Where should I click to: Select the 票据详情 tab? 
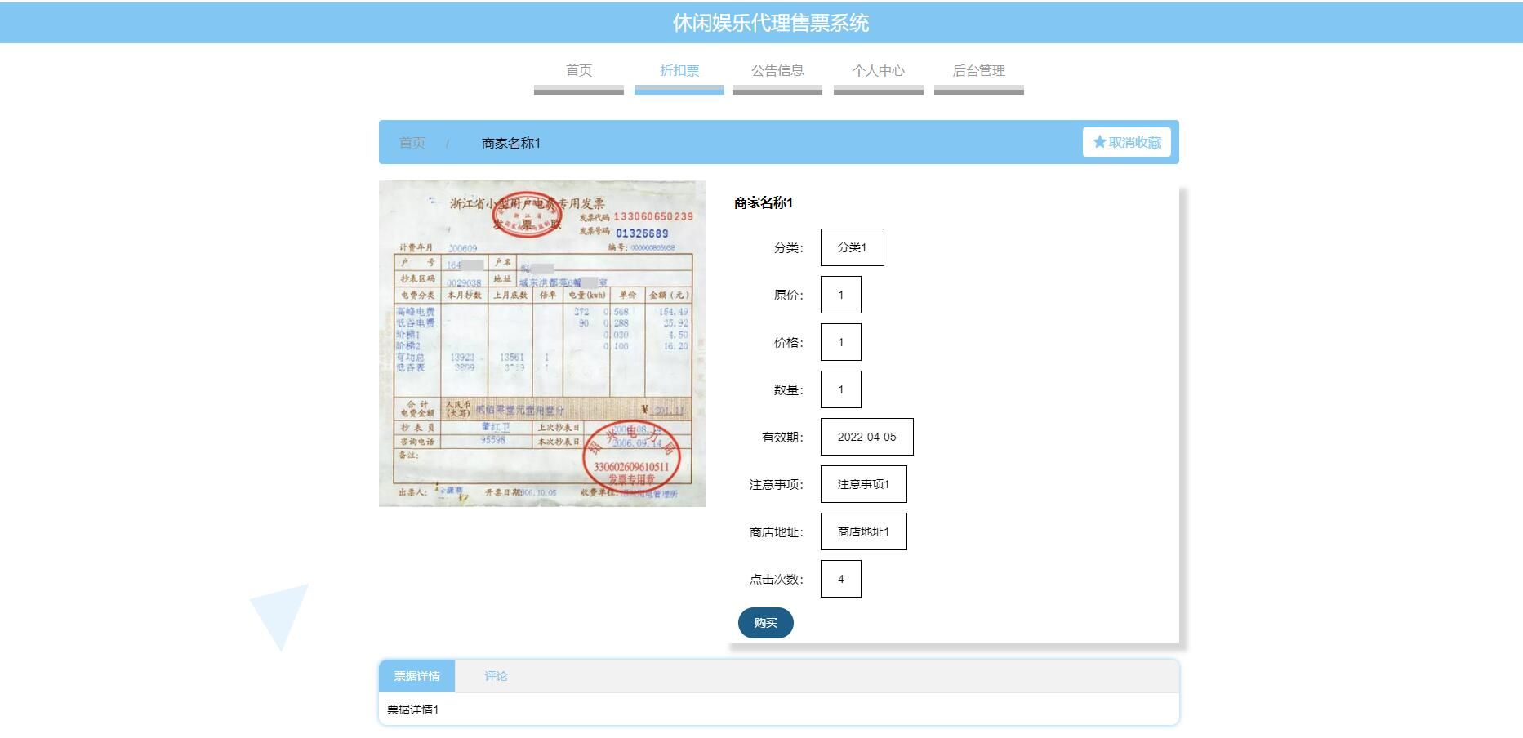click(x=416, y=676)
